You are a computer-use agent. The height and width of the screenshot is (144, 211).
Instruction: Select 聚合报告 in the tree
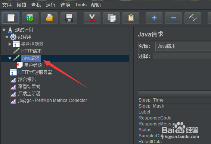[27, 79]
